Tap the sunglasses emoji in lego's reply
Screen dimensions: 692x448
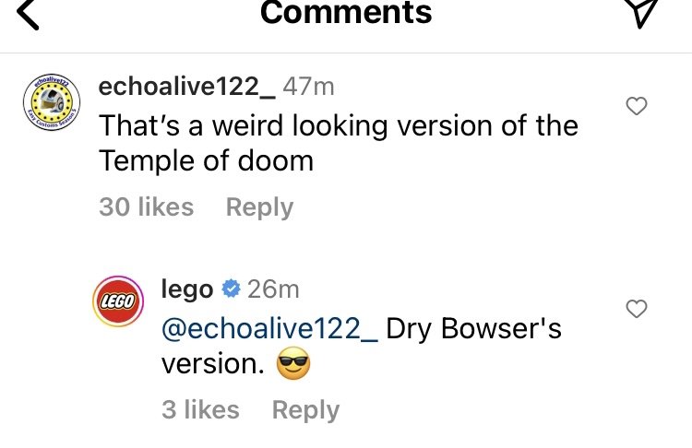click(293, 366)
